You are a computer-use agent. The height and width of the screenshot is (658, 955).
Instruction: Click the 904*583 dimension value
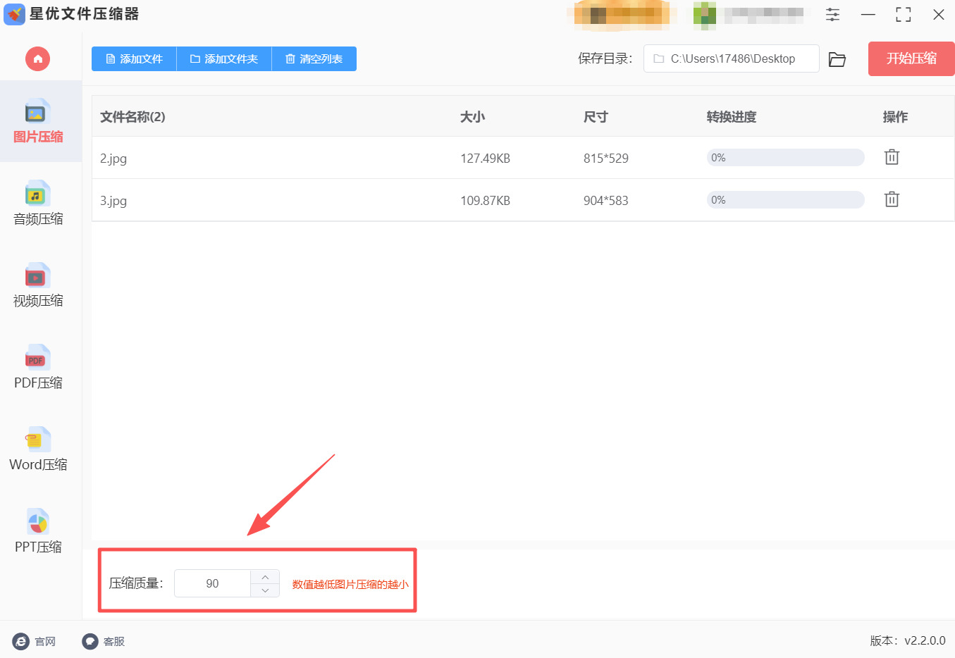click(x=606, y=201)
